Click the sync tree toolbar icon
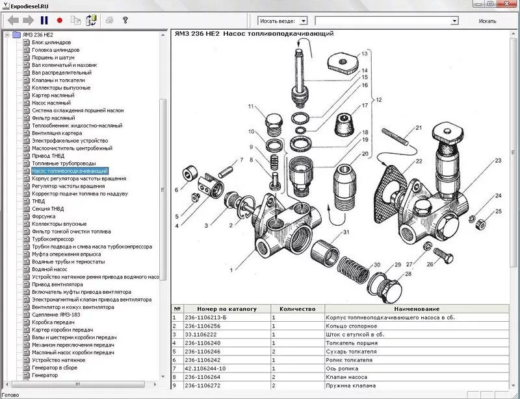Viewport: 520px width, 399px height. coord(91,20)
